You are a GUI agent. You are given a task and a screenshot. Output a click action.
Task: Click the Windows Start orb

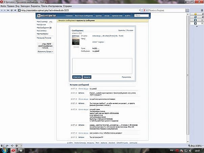(x=4, y=150)
